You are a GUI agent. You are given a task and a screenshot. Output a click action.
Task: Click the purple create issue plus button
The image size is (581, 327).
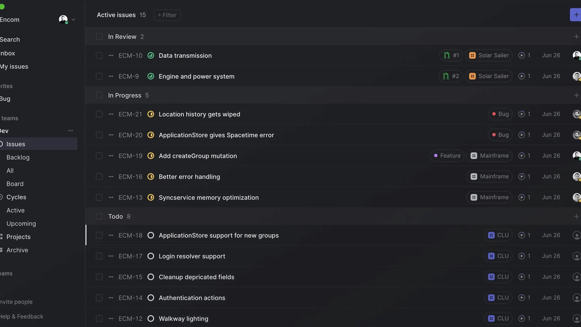(576, 15)
